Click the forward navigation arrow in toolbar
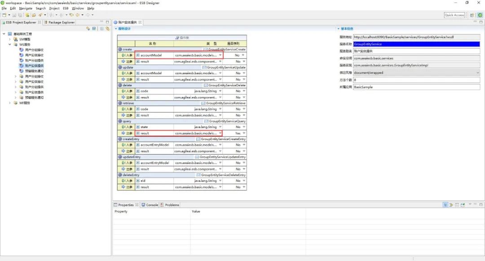Viewport: 485px width, 261px height. coord(88,15)
